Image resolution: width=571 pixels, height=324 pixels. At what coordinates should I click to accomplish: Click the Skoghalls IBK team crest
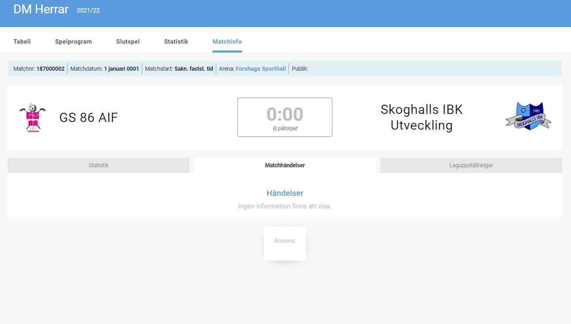click(528, 116)
